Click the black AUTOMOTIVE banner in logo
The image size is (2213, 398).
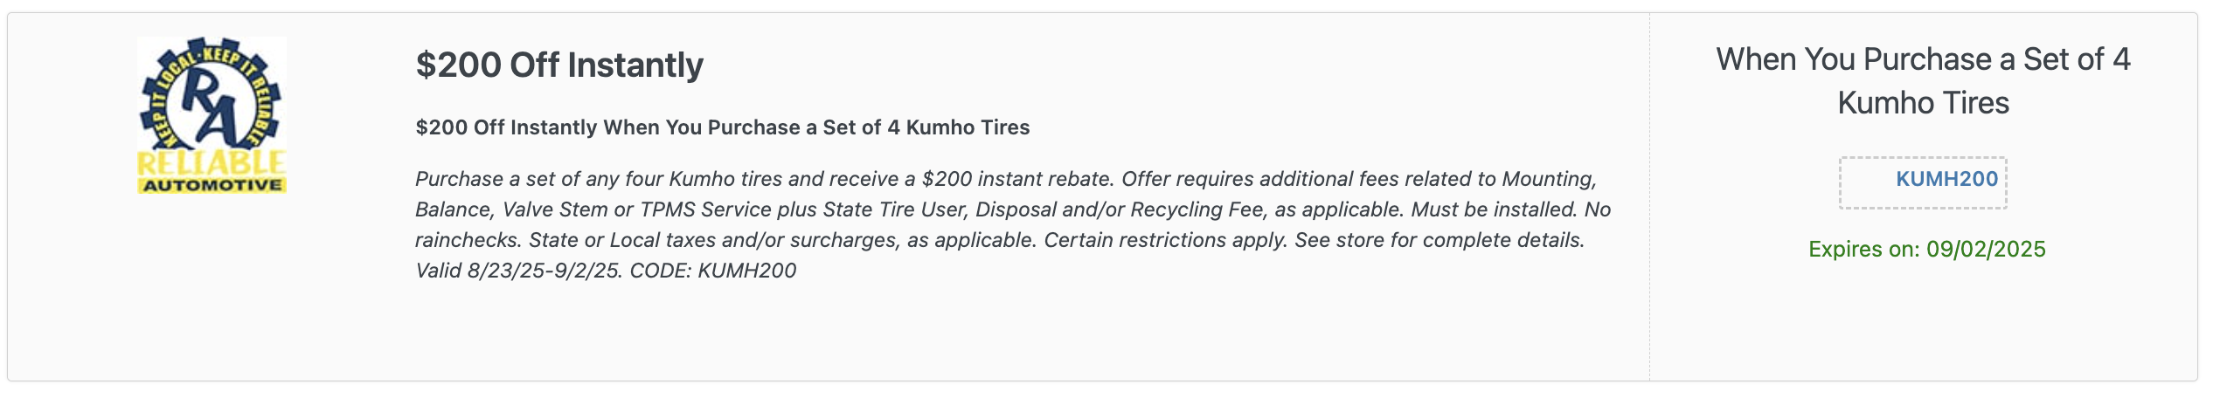pyautogui.click(x=212, y=185)
